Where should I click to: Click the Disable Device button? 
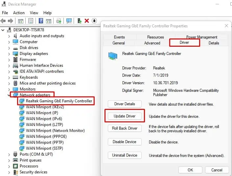pyautogui.click(x=125, y=142)
